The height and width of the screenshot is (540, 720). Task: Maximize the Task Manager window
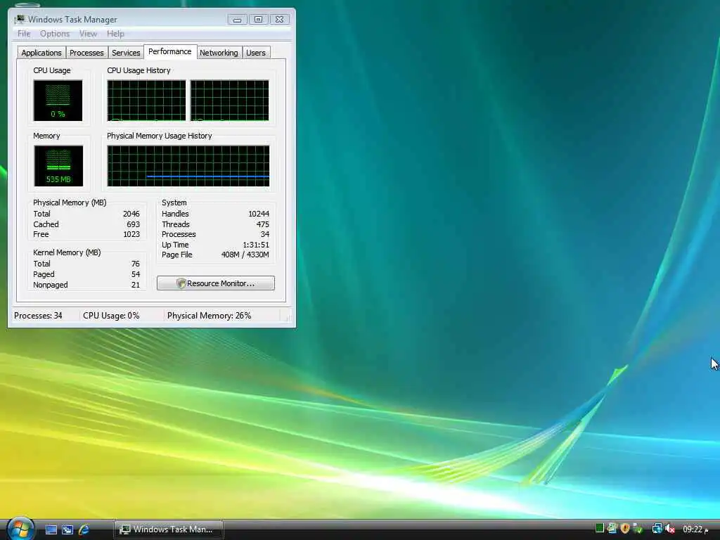tap(258, 19)
